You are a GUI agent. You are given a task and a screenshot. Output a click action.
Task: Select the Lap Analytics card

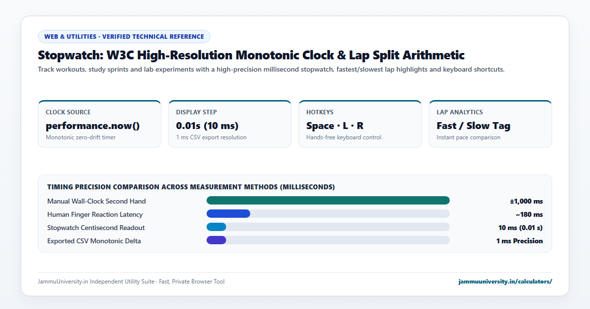point(490,124)
